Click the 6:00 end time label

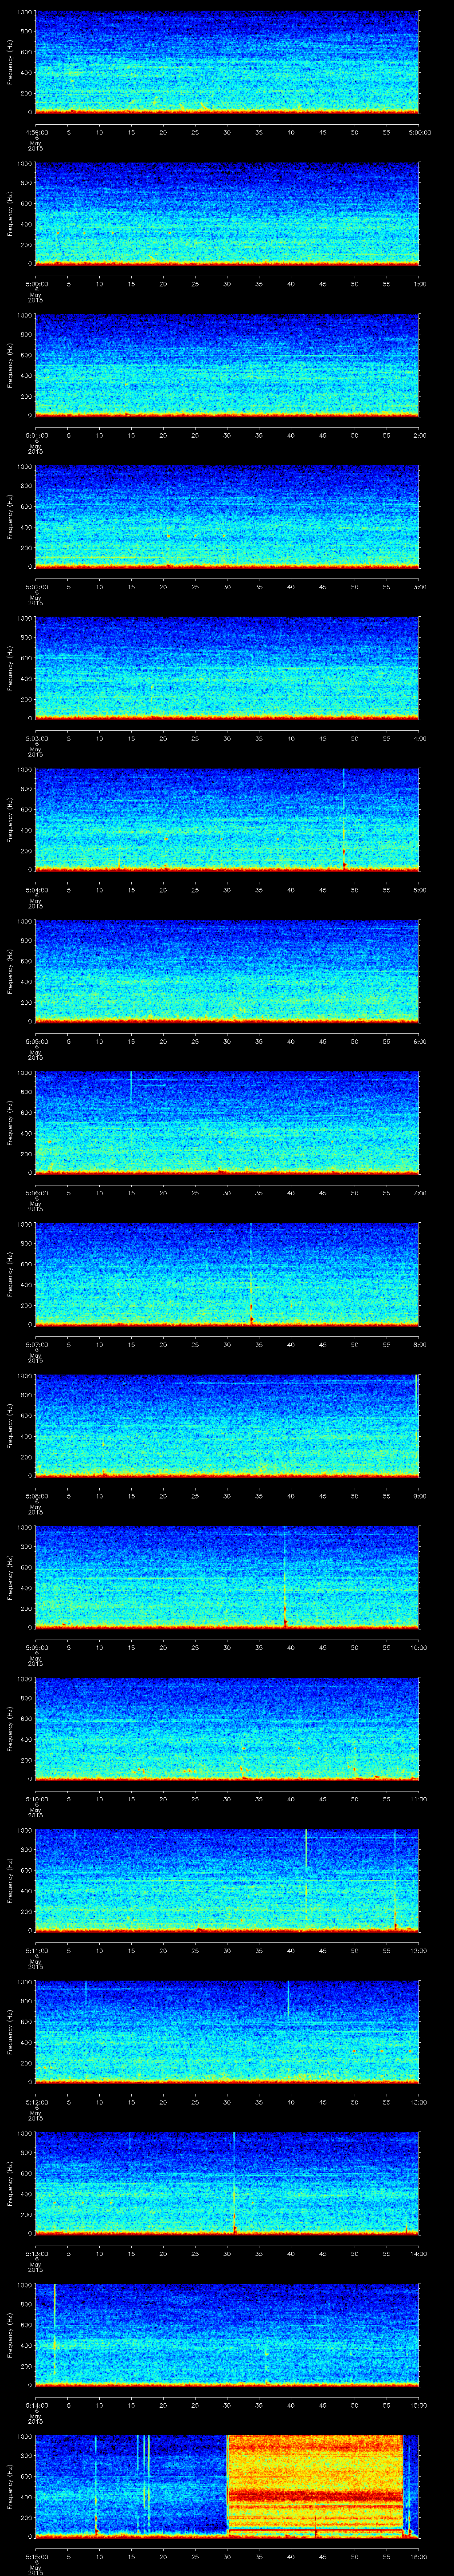pos(419,1041)
